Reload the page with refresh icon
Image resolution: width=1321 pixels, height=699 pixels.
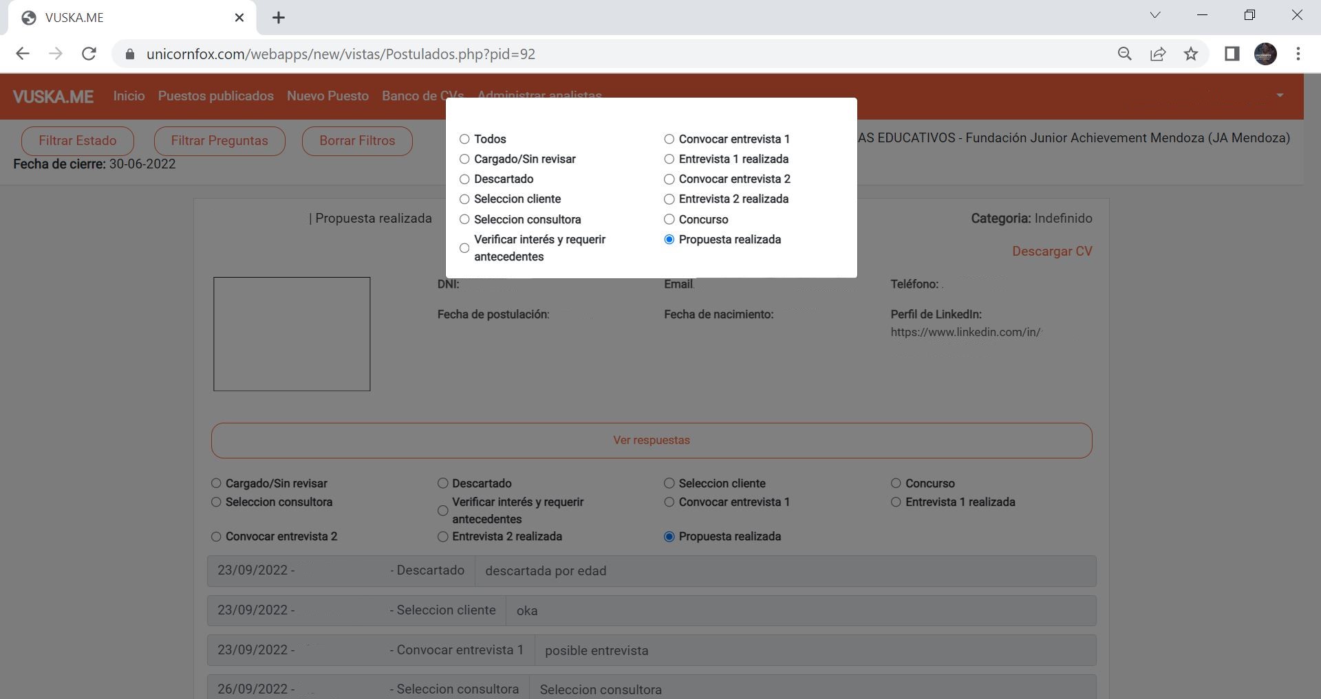tap(89, 54)
